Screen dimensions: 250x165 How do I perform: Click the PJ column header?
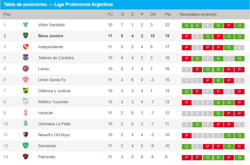[110, 14]
